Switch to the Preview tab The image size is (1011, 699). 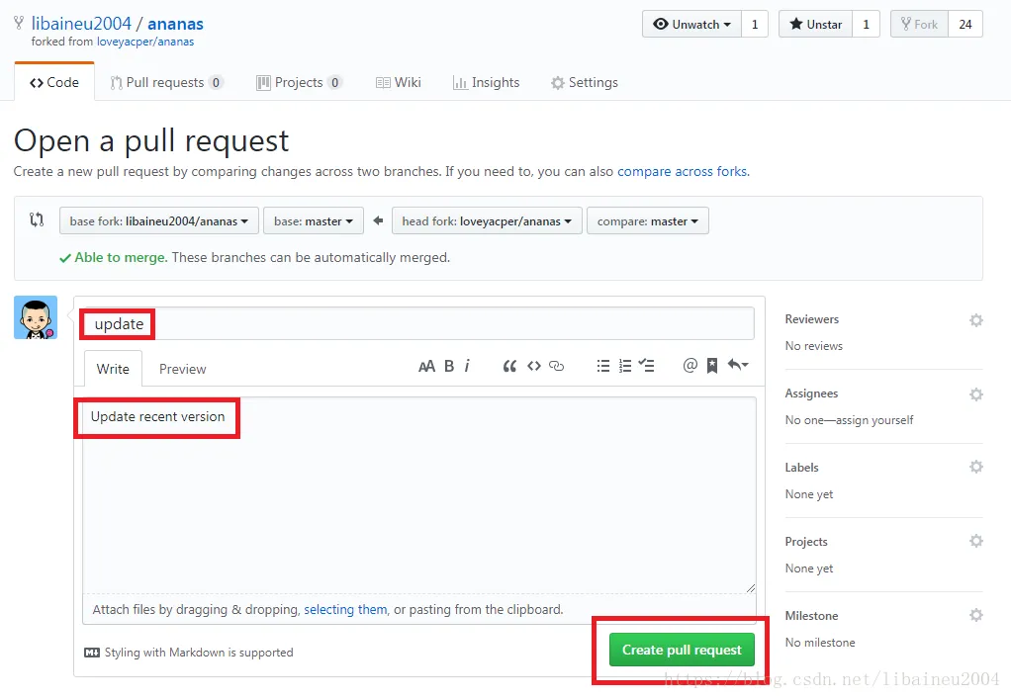pos(182,369)
